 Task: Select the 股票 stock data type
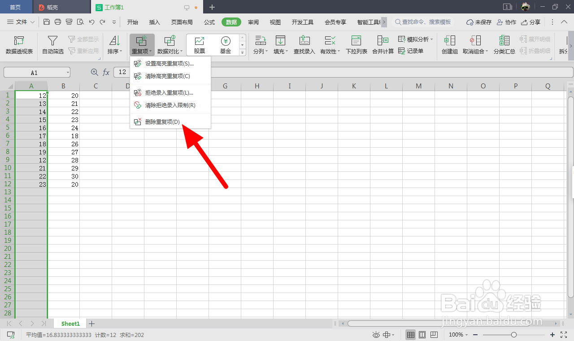click(x=200, y=45)
